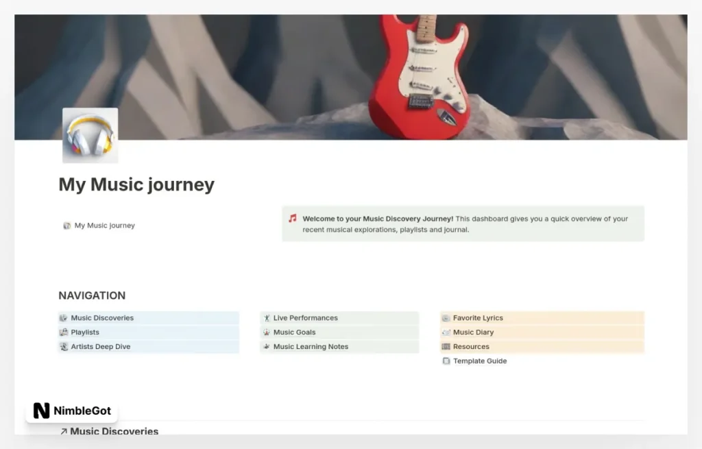The image size is (702, 449).
Task: Click the red guitar cover image
Action: pos(351,75)
